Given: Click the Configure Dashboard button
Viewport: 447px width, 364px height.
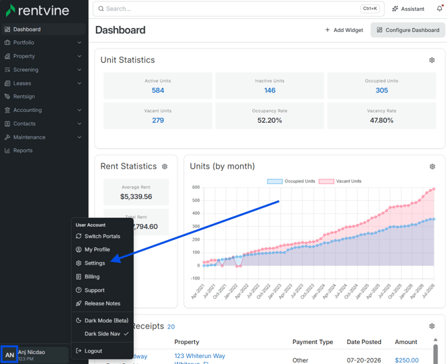Looking at the screenshot, I should coord(408,30).
